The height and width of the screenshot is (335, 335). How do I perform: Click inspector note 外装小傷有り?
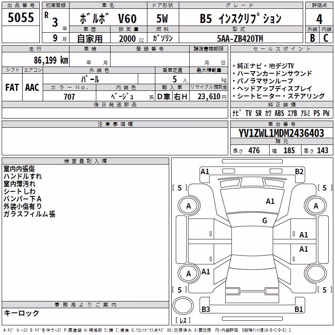pos(23,206)
